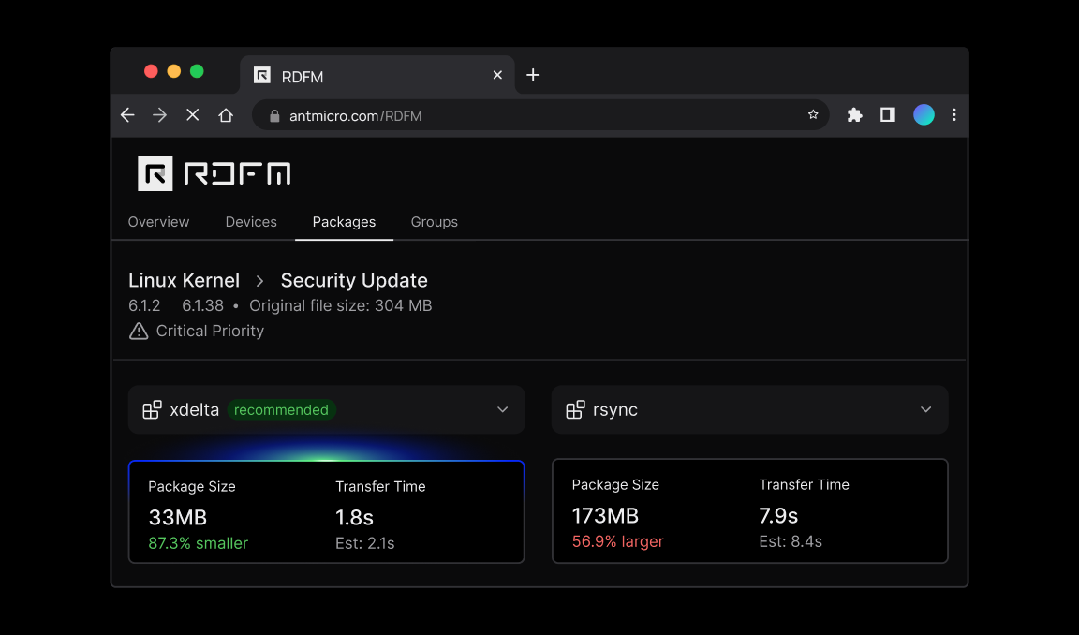Image resolution: width=1079 pixels, height=635 pixels.
Task: Select the xdelta package size card
Action: point(326,511)
